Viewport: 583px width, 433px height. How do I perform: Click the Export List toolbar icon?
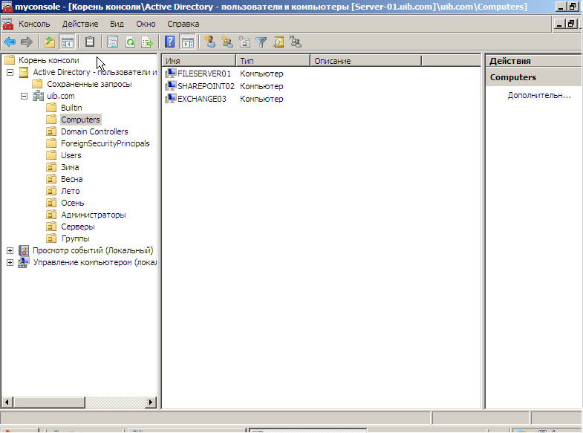point(147,42)
